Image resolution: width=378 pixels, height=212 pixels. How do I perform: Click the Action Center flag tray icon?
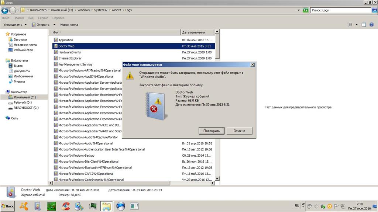point(336,206)
